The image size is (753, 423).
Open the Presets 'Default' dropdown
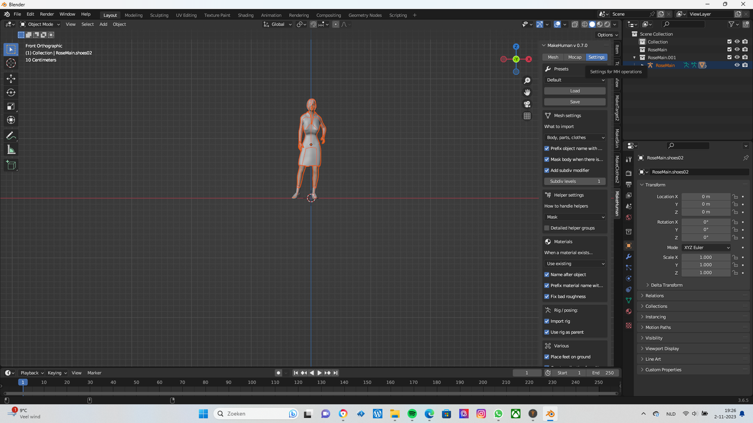(x=575, y=80)
